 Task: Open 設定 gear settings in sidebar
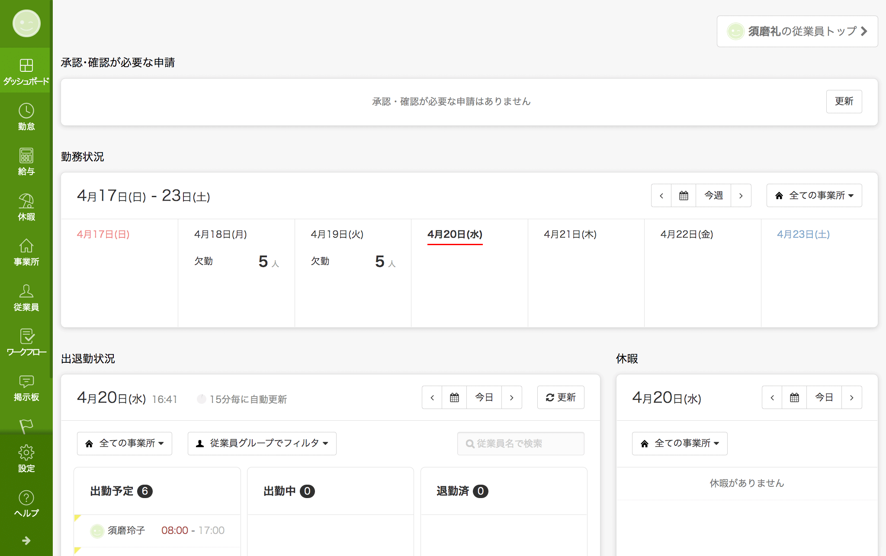click(x=26, y=458)
